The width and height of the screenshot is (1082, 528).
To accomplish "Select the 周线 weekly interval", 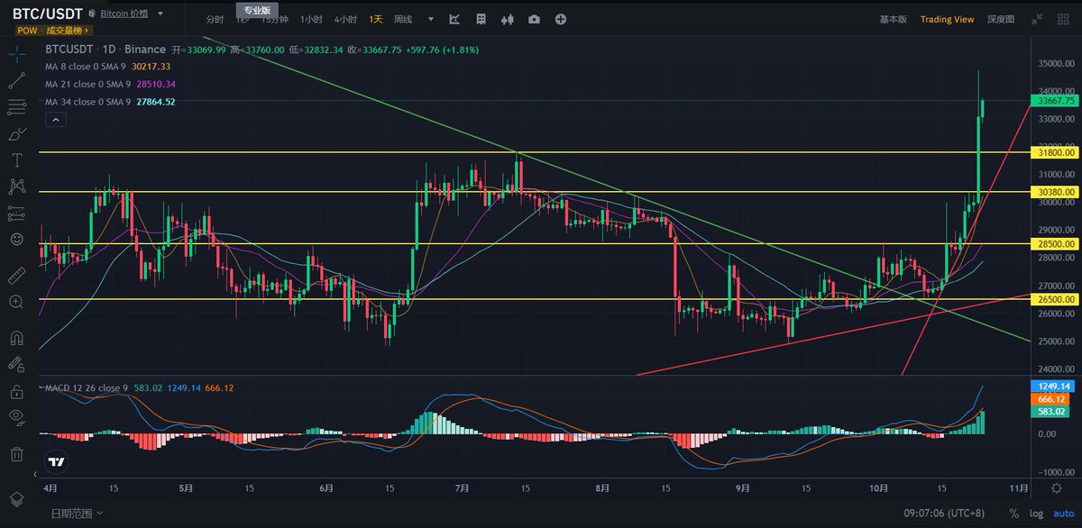I will [403, 19].
